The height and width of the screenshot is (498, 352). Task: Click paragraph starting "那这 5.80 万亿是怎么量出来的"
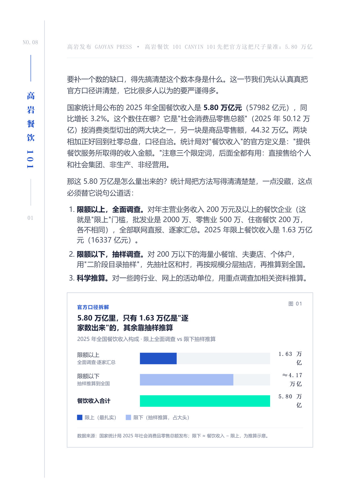tap(190, 187)
